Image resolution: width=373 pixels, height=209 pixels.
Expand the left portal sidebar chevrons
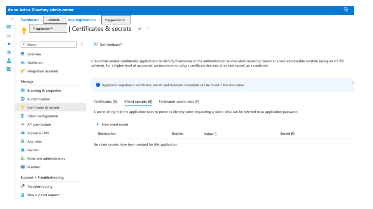pyautogui.click(x=11, y=19)
